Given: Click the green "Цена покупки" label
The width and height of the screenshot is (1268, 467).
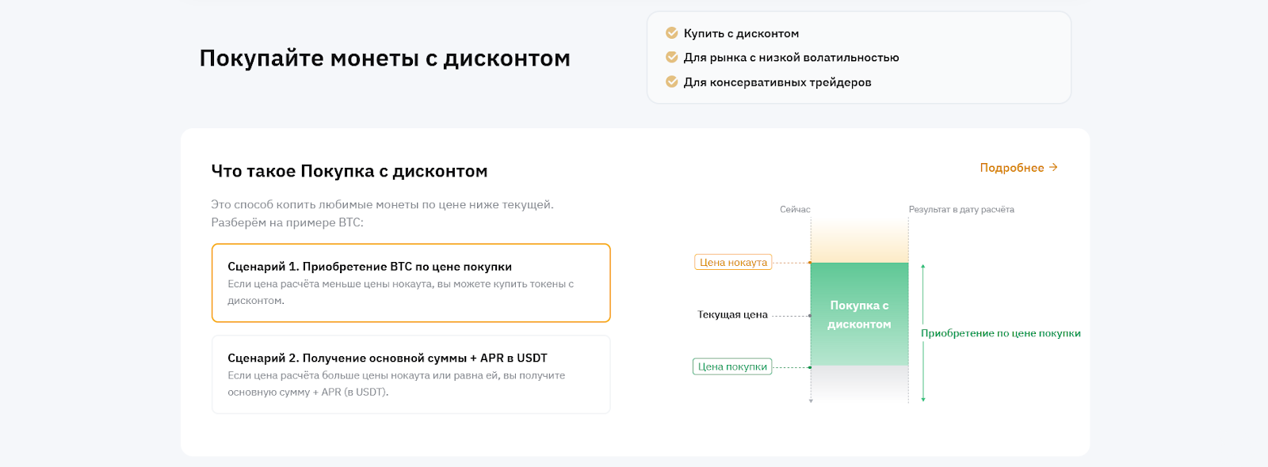Looking at the screenshot, I should [x=732, y=367].
